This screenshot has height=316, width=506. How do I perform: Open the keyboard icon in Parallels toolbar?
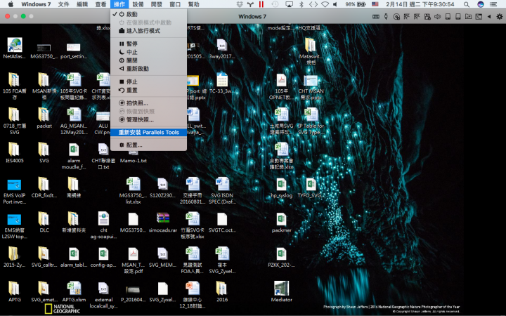click(x=375, y=16)
